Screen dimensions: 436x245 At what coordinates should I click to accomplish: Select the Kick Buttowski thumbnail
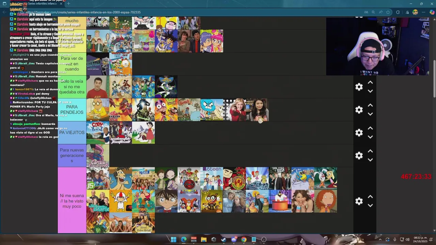121,201
